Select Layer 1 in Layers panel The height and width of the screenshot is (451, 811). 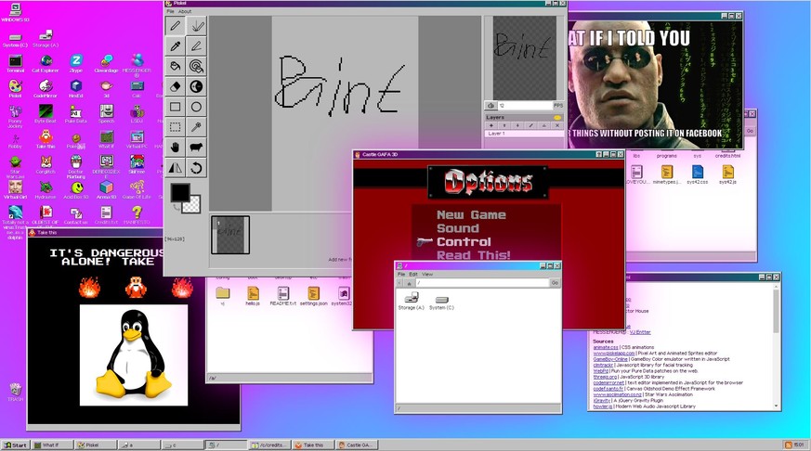(x=524, y=134)
